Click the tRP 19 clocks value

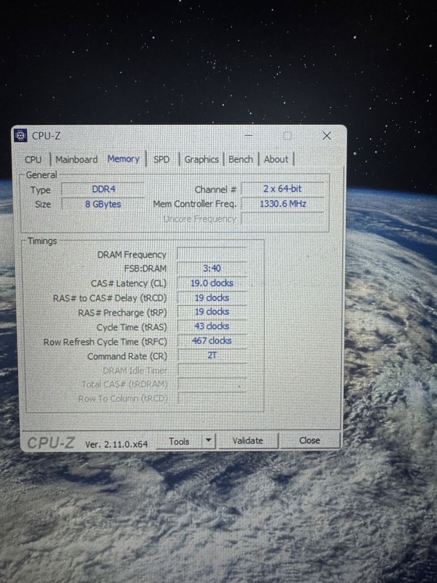pyautogui.click(x=212, y=312)
